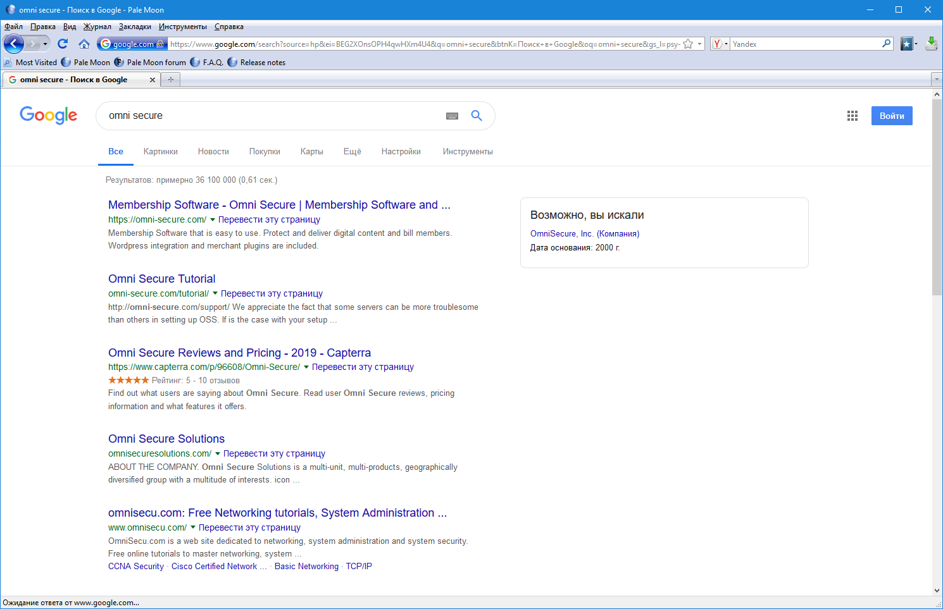The image size is (943, 609).
Task: Open the Membership Software - Omni Secure result
Action: point(279,205)
